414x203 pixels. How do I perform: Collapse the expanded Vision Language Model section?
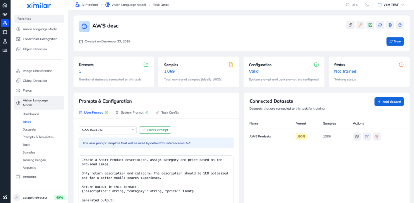(x=39, y=103)
